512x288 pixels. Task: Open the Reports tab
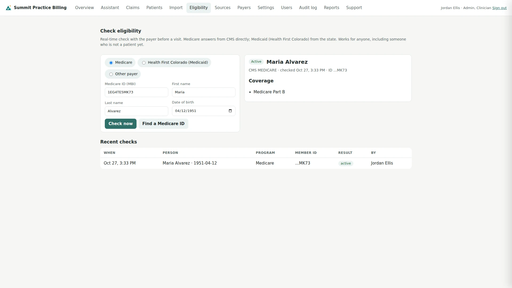click(x=331, y=8)
